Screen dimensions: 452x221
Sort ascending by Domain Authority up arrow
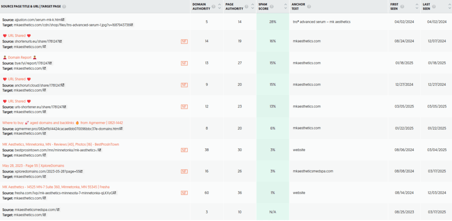coord(220,4)
